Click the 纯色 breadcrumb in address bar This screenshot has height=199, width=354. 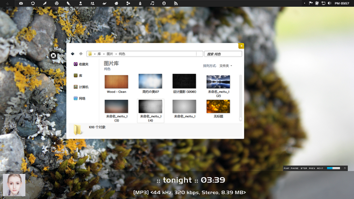pos(122,54)
